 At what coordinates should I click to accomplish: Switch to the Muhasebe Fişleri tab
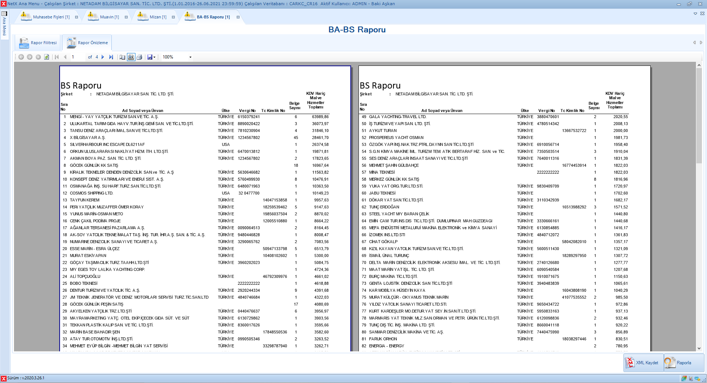(51, 17)
